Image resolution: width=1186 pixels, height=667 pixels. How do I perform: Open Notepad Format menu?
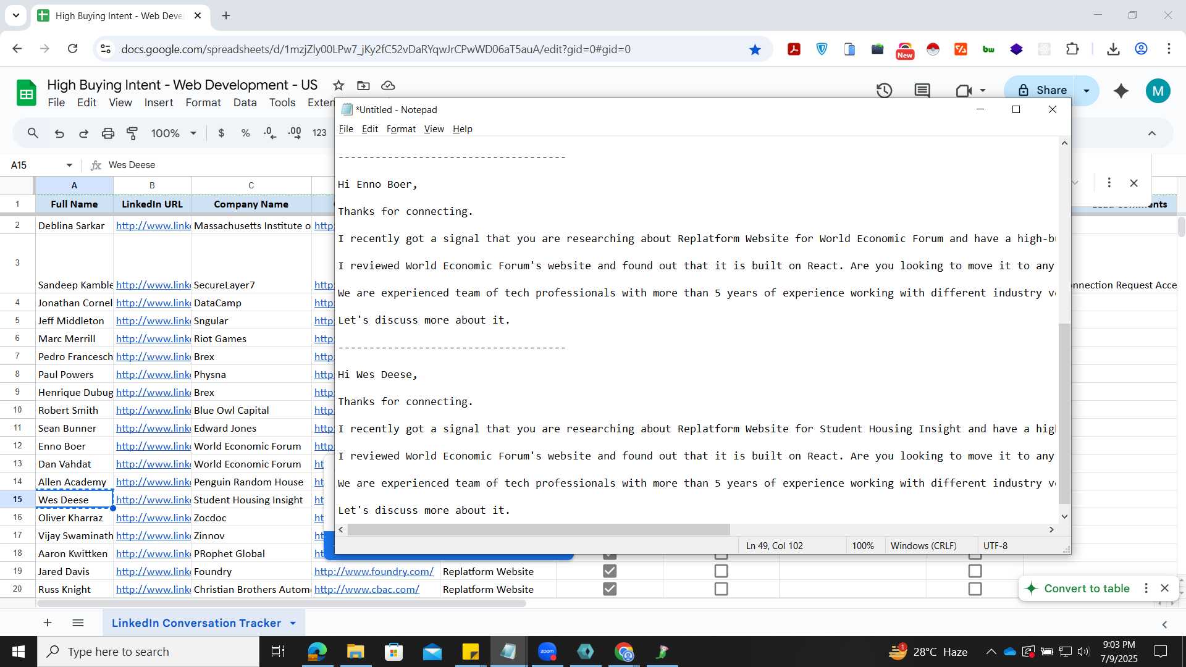(401, 129)
